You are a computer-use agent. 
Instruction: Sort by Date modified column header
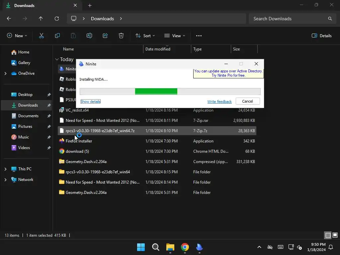coord(167,49)
